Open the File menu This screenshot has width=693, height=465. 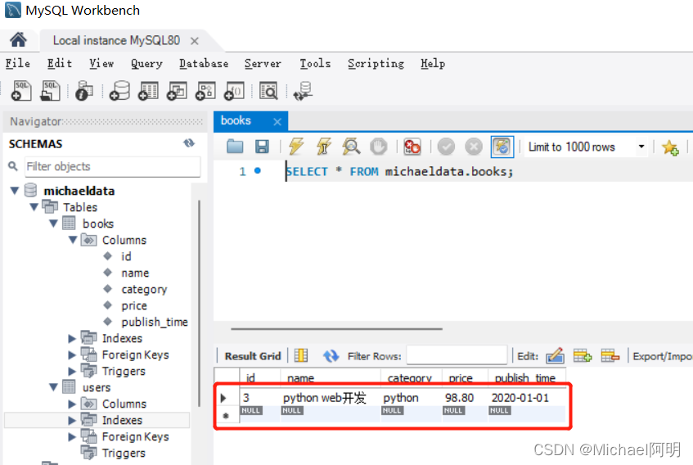click(x=18, y=63)
